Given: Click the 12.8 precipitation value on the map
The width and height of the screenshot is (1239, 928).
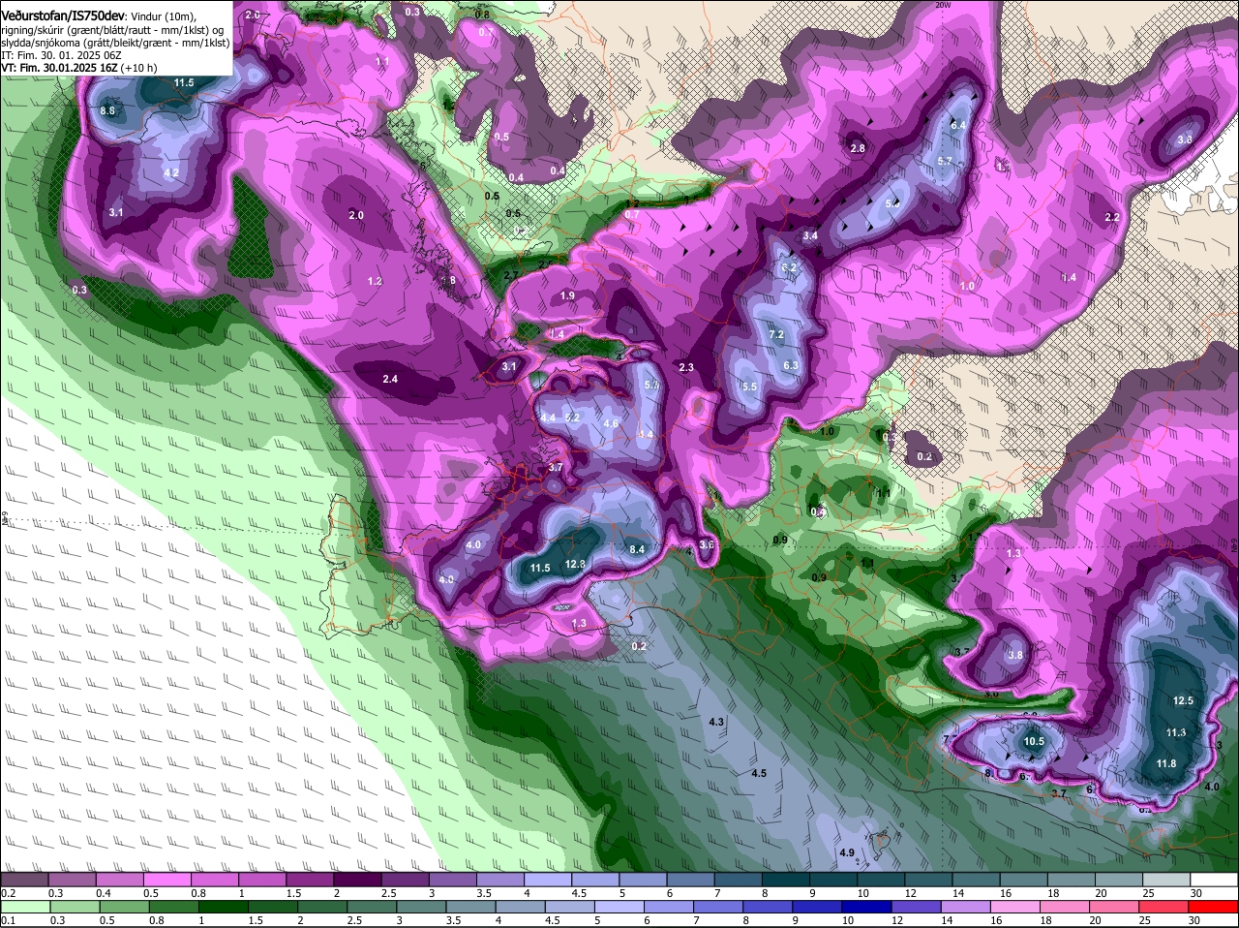Looking at the screenshot, I should coord(576,564).
